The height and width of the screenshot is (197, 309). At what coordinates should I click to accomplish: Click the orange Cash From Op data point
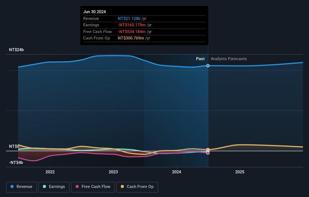(208, 150)
